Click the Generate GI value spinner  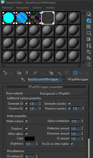40,103
